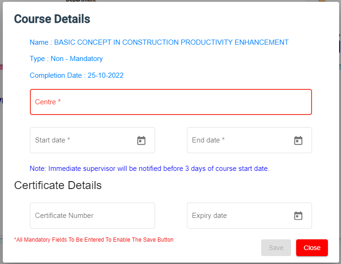Click the red mandatory fields warning text
The height and width of the screenshot is (264, 341).
[93, 240]
